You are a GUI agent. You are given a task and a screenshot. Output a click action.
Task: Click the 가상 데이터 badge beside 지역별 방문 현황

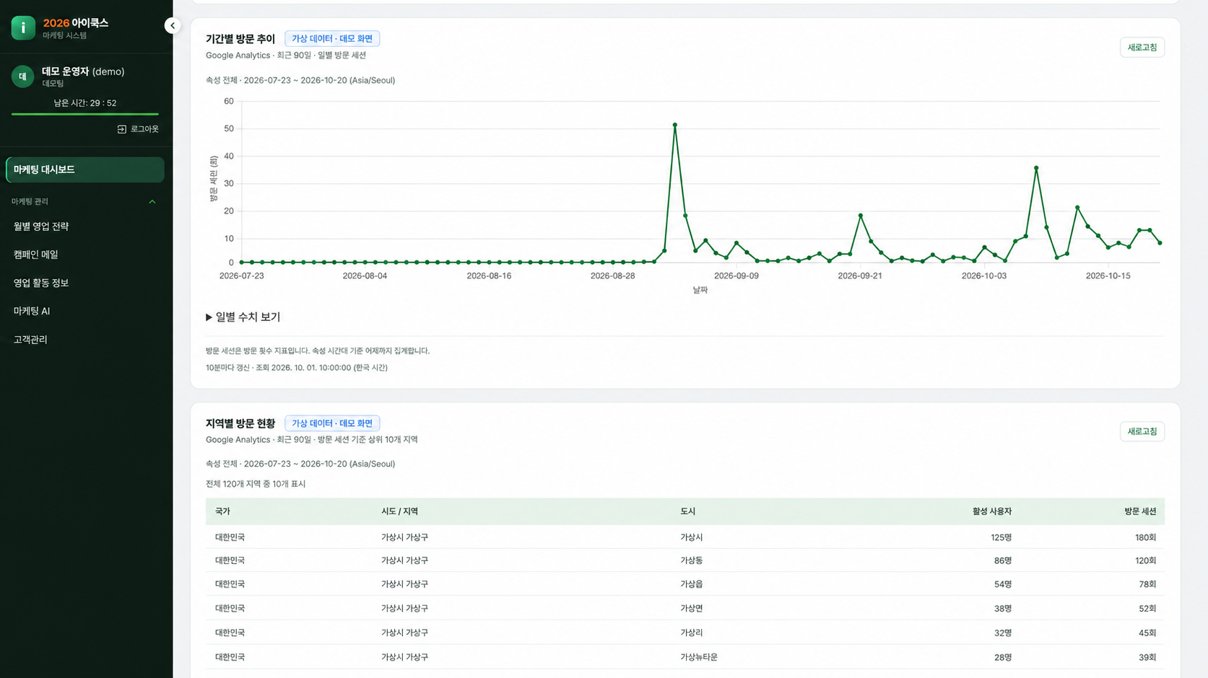[x=332, y=423]
